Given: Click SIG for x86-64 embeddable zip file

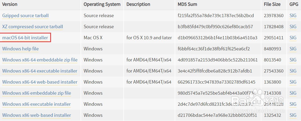Looking at the screenshot, I should 293,60.
